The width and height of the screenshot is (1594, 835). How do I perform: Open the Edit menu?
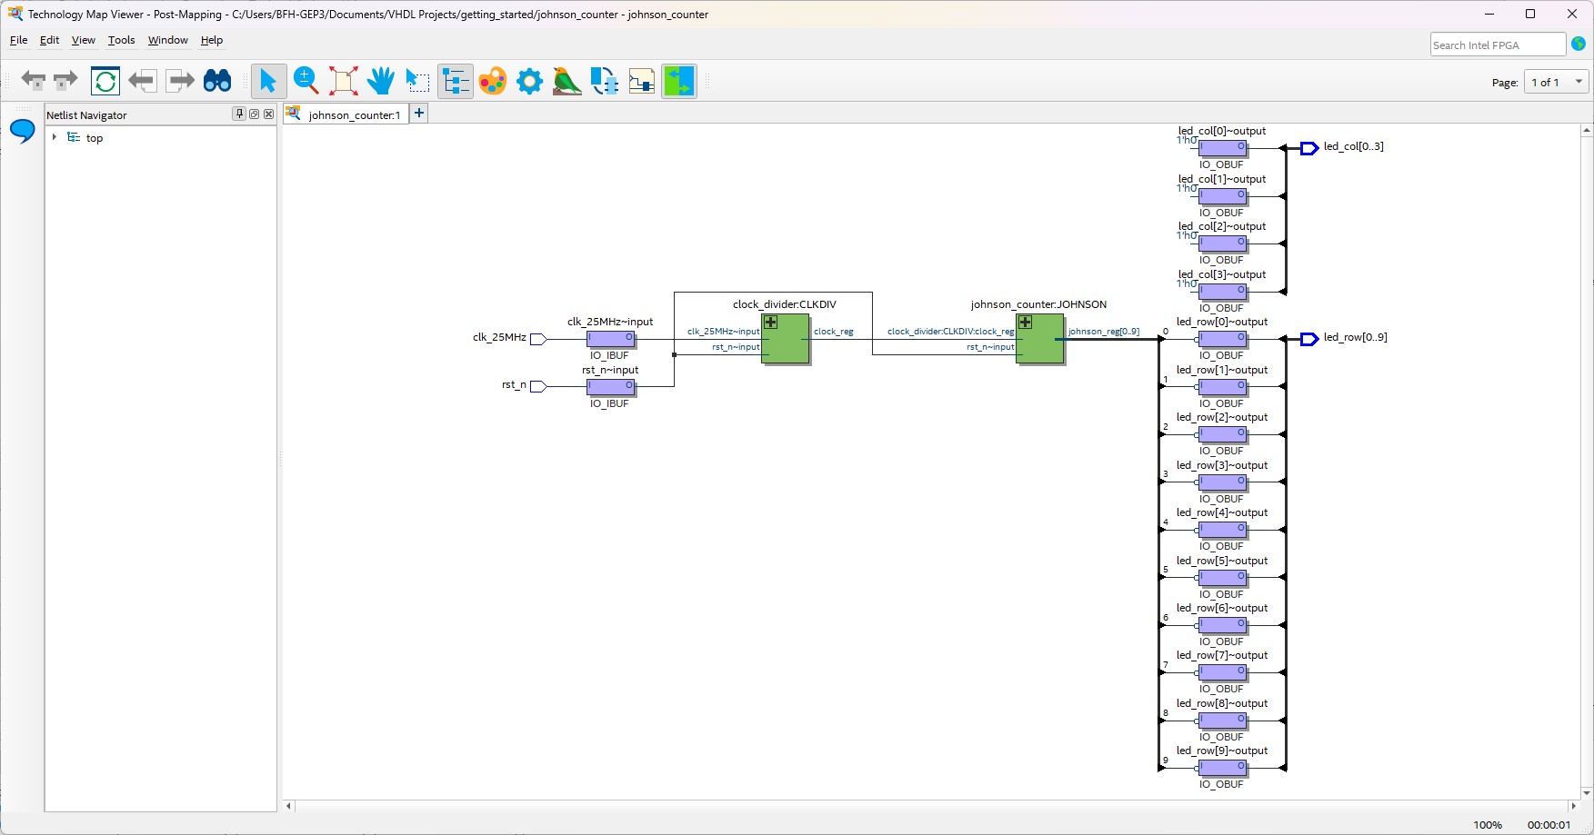click(x=49, y=40)
